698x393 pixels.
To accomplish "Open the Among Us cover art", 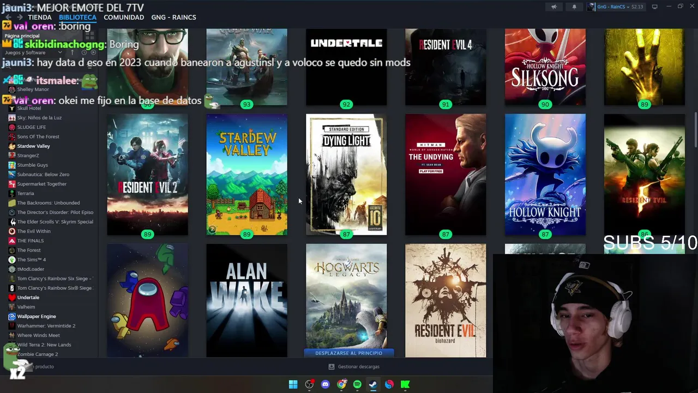I will click(147, 300).
